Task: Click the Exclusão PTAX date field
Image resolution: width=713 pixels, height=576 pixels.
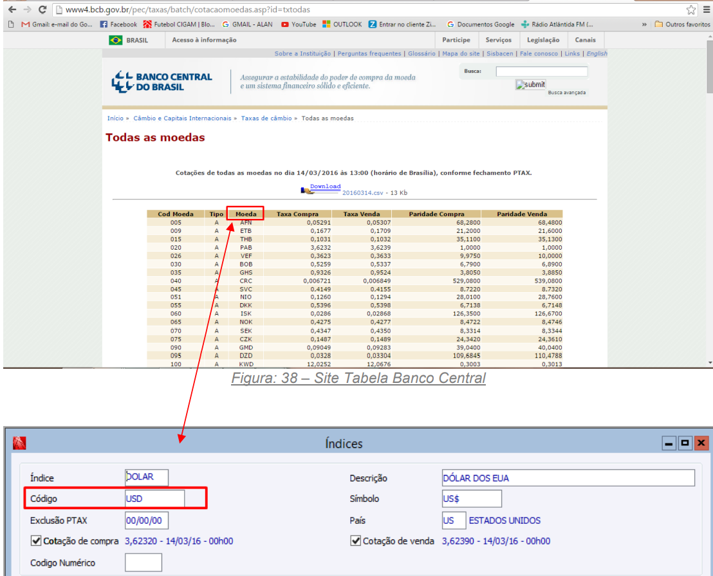Action: click(147, 520)
